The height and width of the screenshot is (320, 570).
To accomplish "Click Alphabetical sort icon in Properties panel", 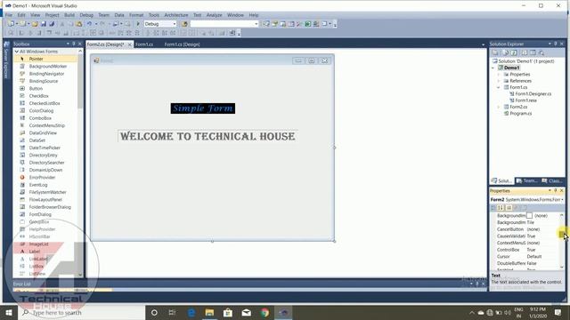I will click(501, 208).
